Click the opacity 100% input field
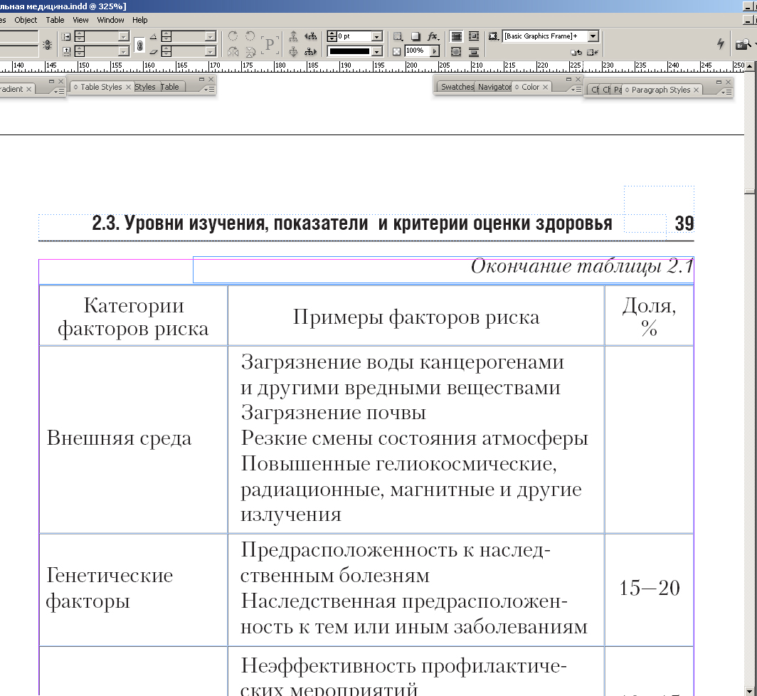 point(418,51)
